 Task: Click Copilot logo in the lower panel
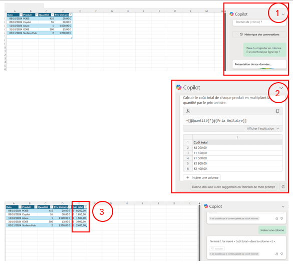click(x=206, y=206)
